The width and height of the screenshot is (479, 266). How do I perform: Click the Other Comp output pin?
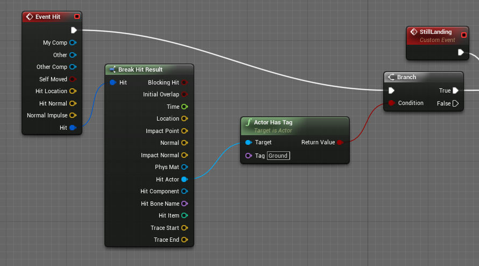73,67
